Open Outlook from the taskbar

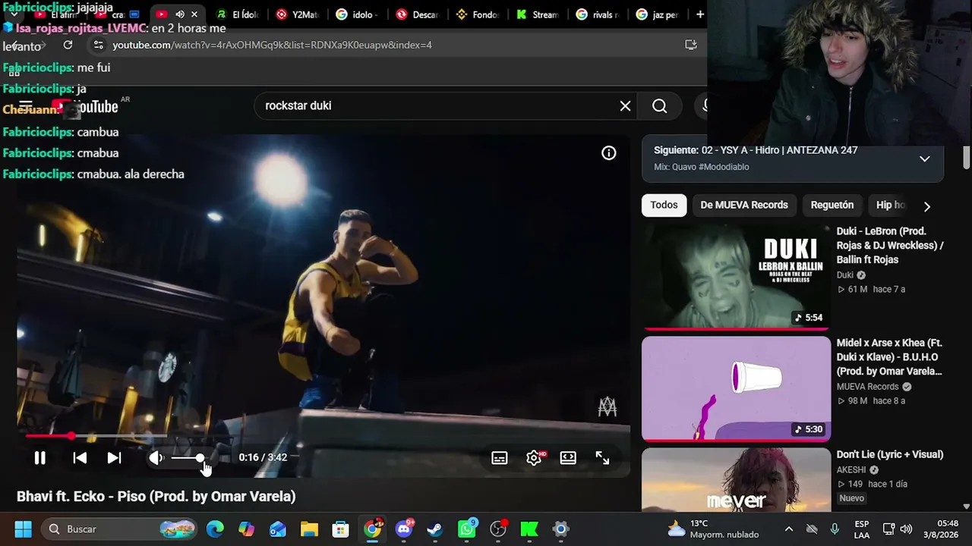tap(278, 529)
